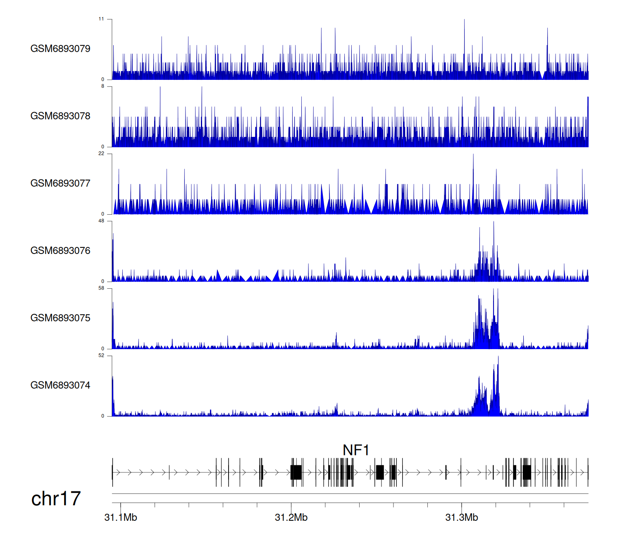This screenshot has height=546, width=620.
Task: Click the GSM6893079 track label
Action: click(x=60, y=49)
